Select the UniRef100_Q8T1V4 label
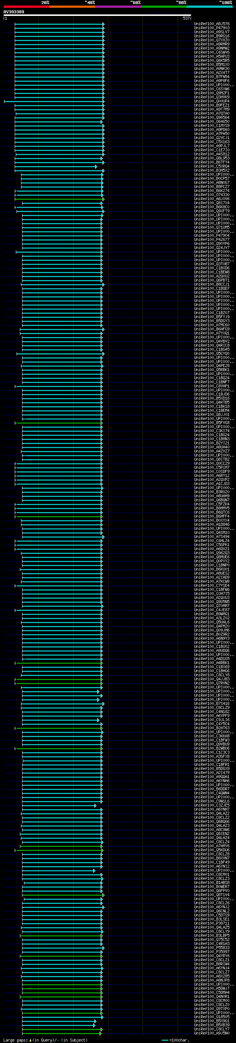236x1043 pixels. 212,895
